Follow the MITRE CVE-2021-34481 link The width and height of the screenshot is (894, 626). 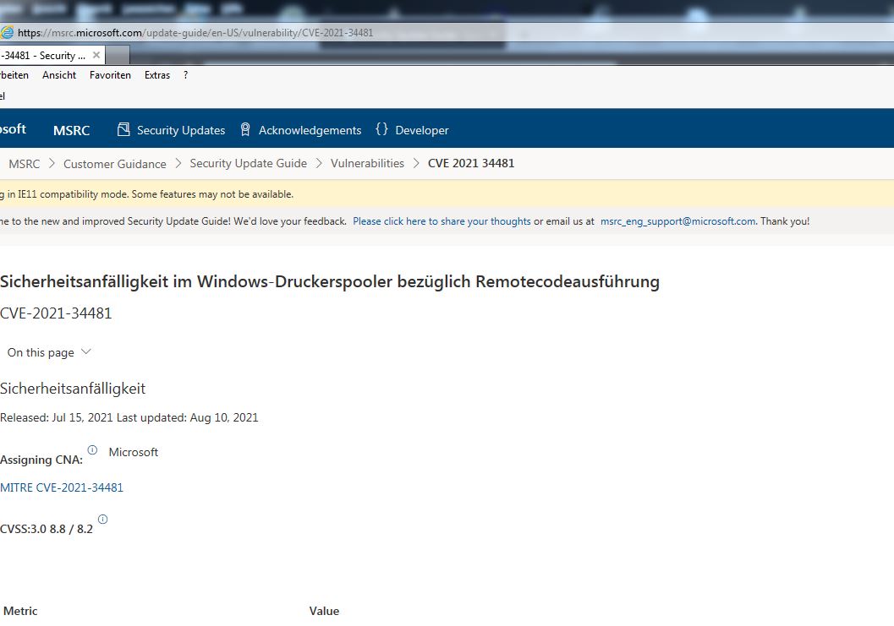pos(62,487)
